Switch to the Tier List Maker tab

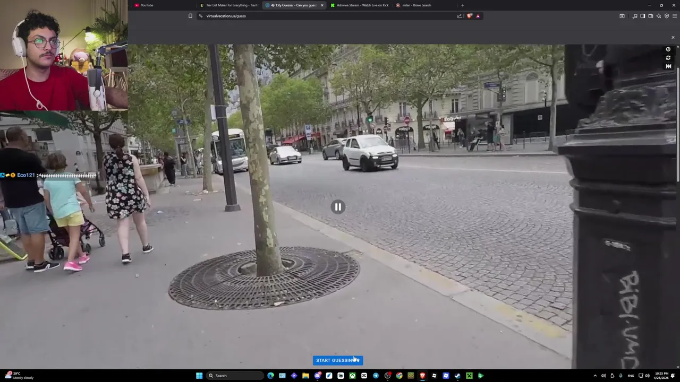(228, 5)
